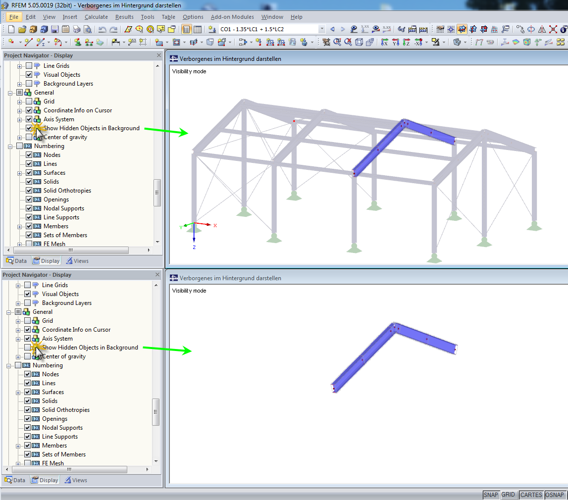Toggle OSNAP in the status bar
Viewport: 568px width, 500px height.
coord(555,495)
